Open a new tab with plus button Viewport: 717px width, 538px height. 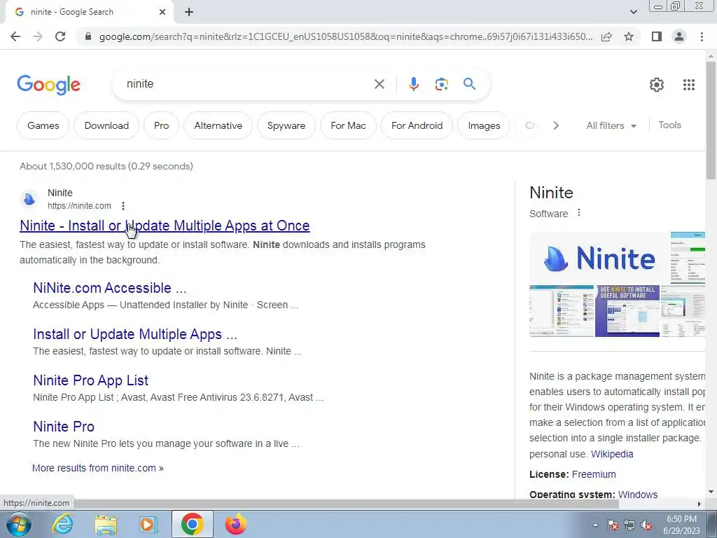189,12
